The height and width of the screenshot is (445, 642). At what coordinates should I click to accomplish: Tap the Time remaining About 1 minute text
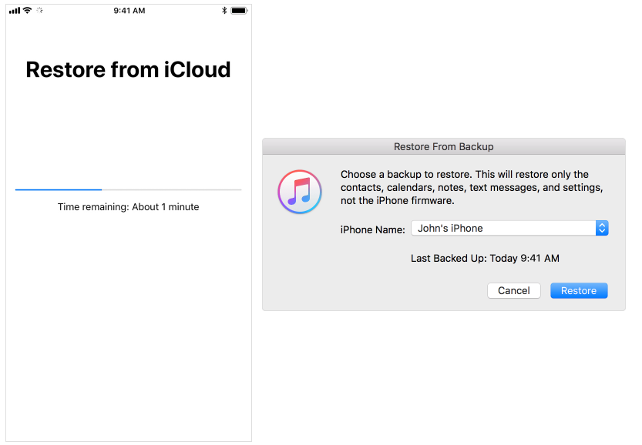[128, 207]
